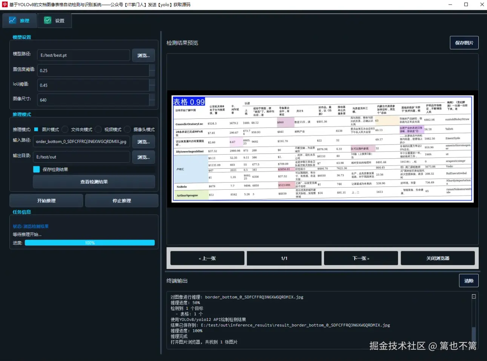Click the chart icon on 推理 tab
The height and width of the screenshot is (361, 487).
(x=13, y=20)
